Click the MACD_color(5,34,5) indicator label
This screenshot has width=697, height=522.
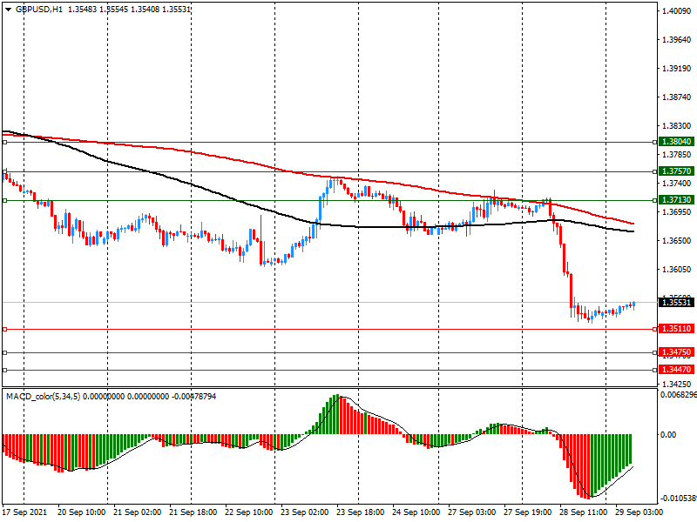tap(43, 396)
